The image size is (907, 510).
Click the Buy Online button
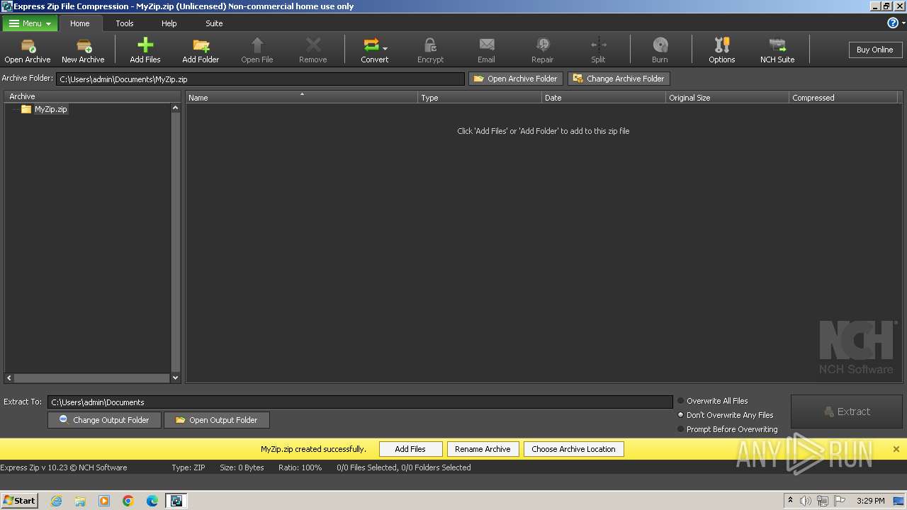tap(874, 50)
